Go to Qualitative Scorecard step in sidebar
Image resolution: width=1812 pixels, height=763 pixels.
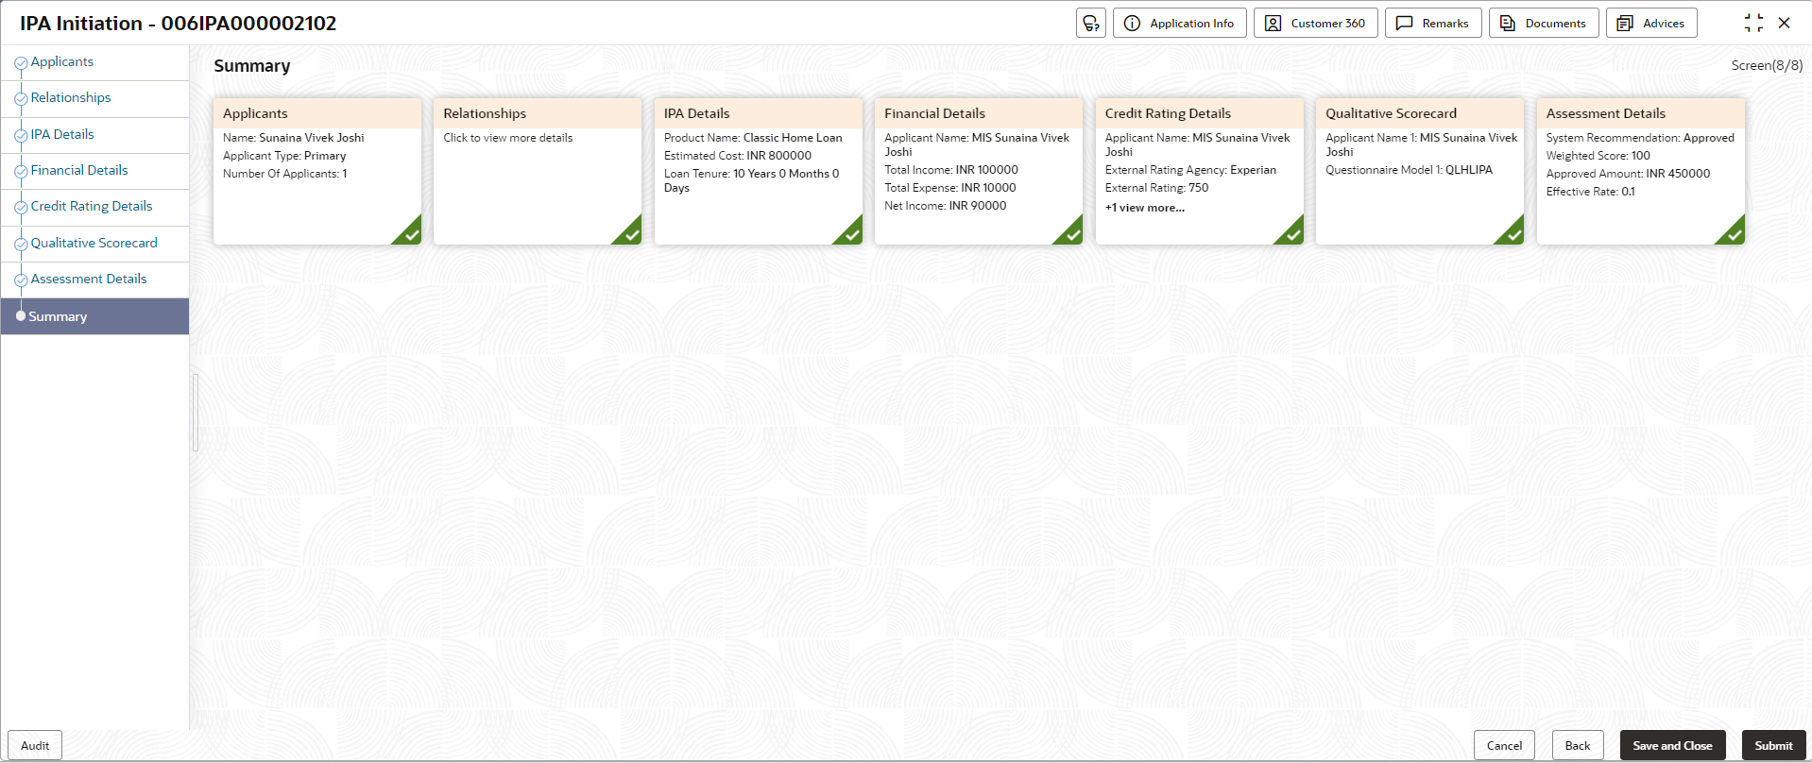[94, 243]
